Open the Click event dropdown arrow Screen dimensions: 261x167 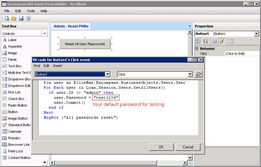(x=190, y=74)
